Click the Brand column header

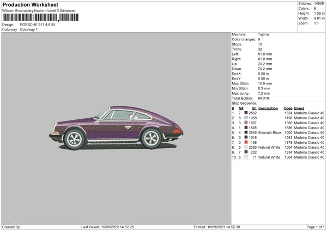click(x=299, y=108)
